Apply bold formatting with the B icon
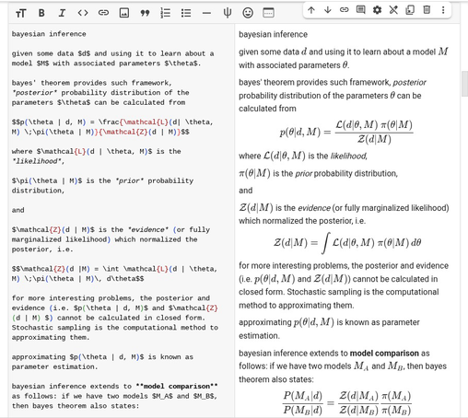Viewport: 468px width, 418px height. click(x=41, y=13)
